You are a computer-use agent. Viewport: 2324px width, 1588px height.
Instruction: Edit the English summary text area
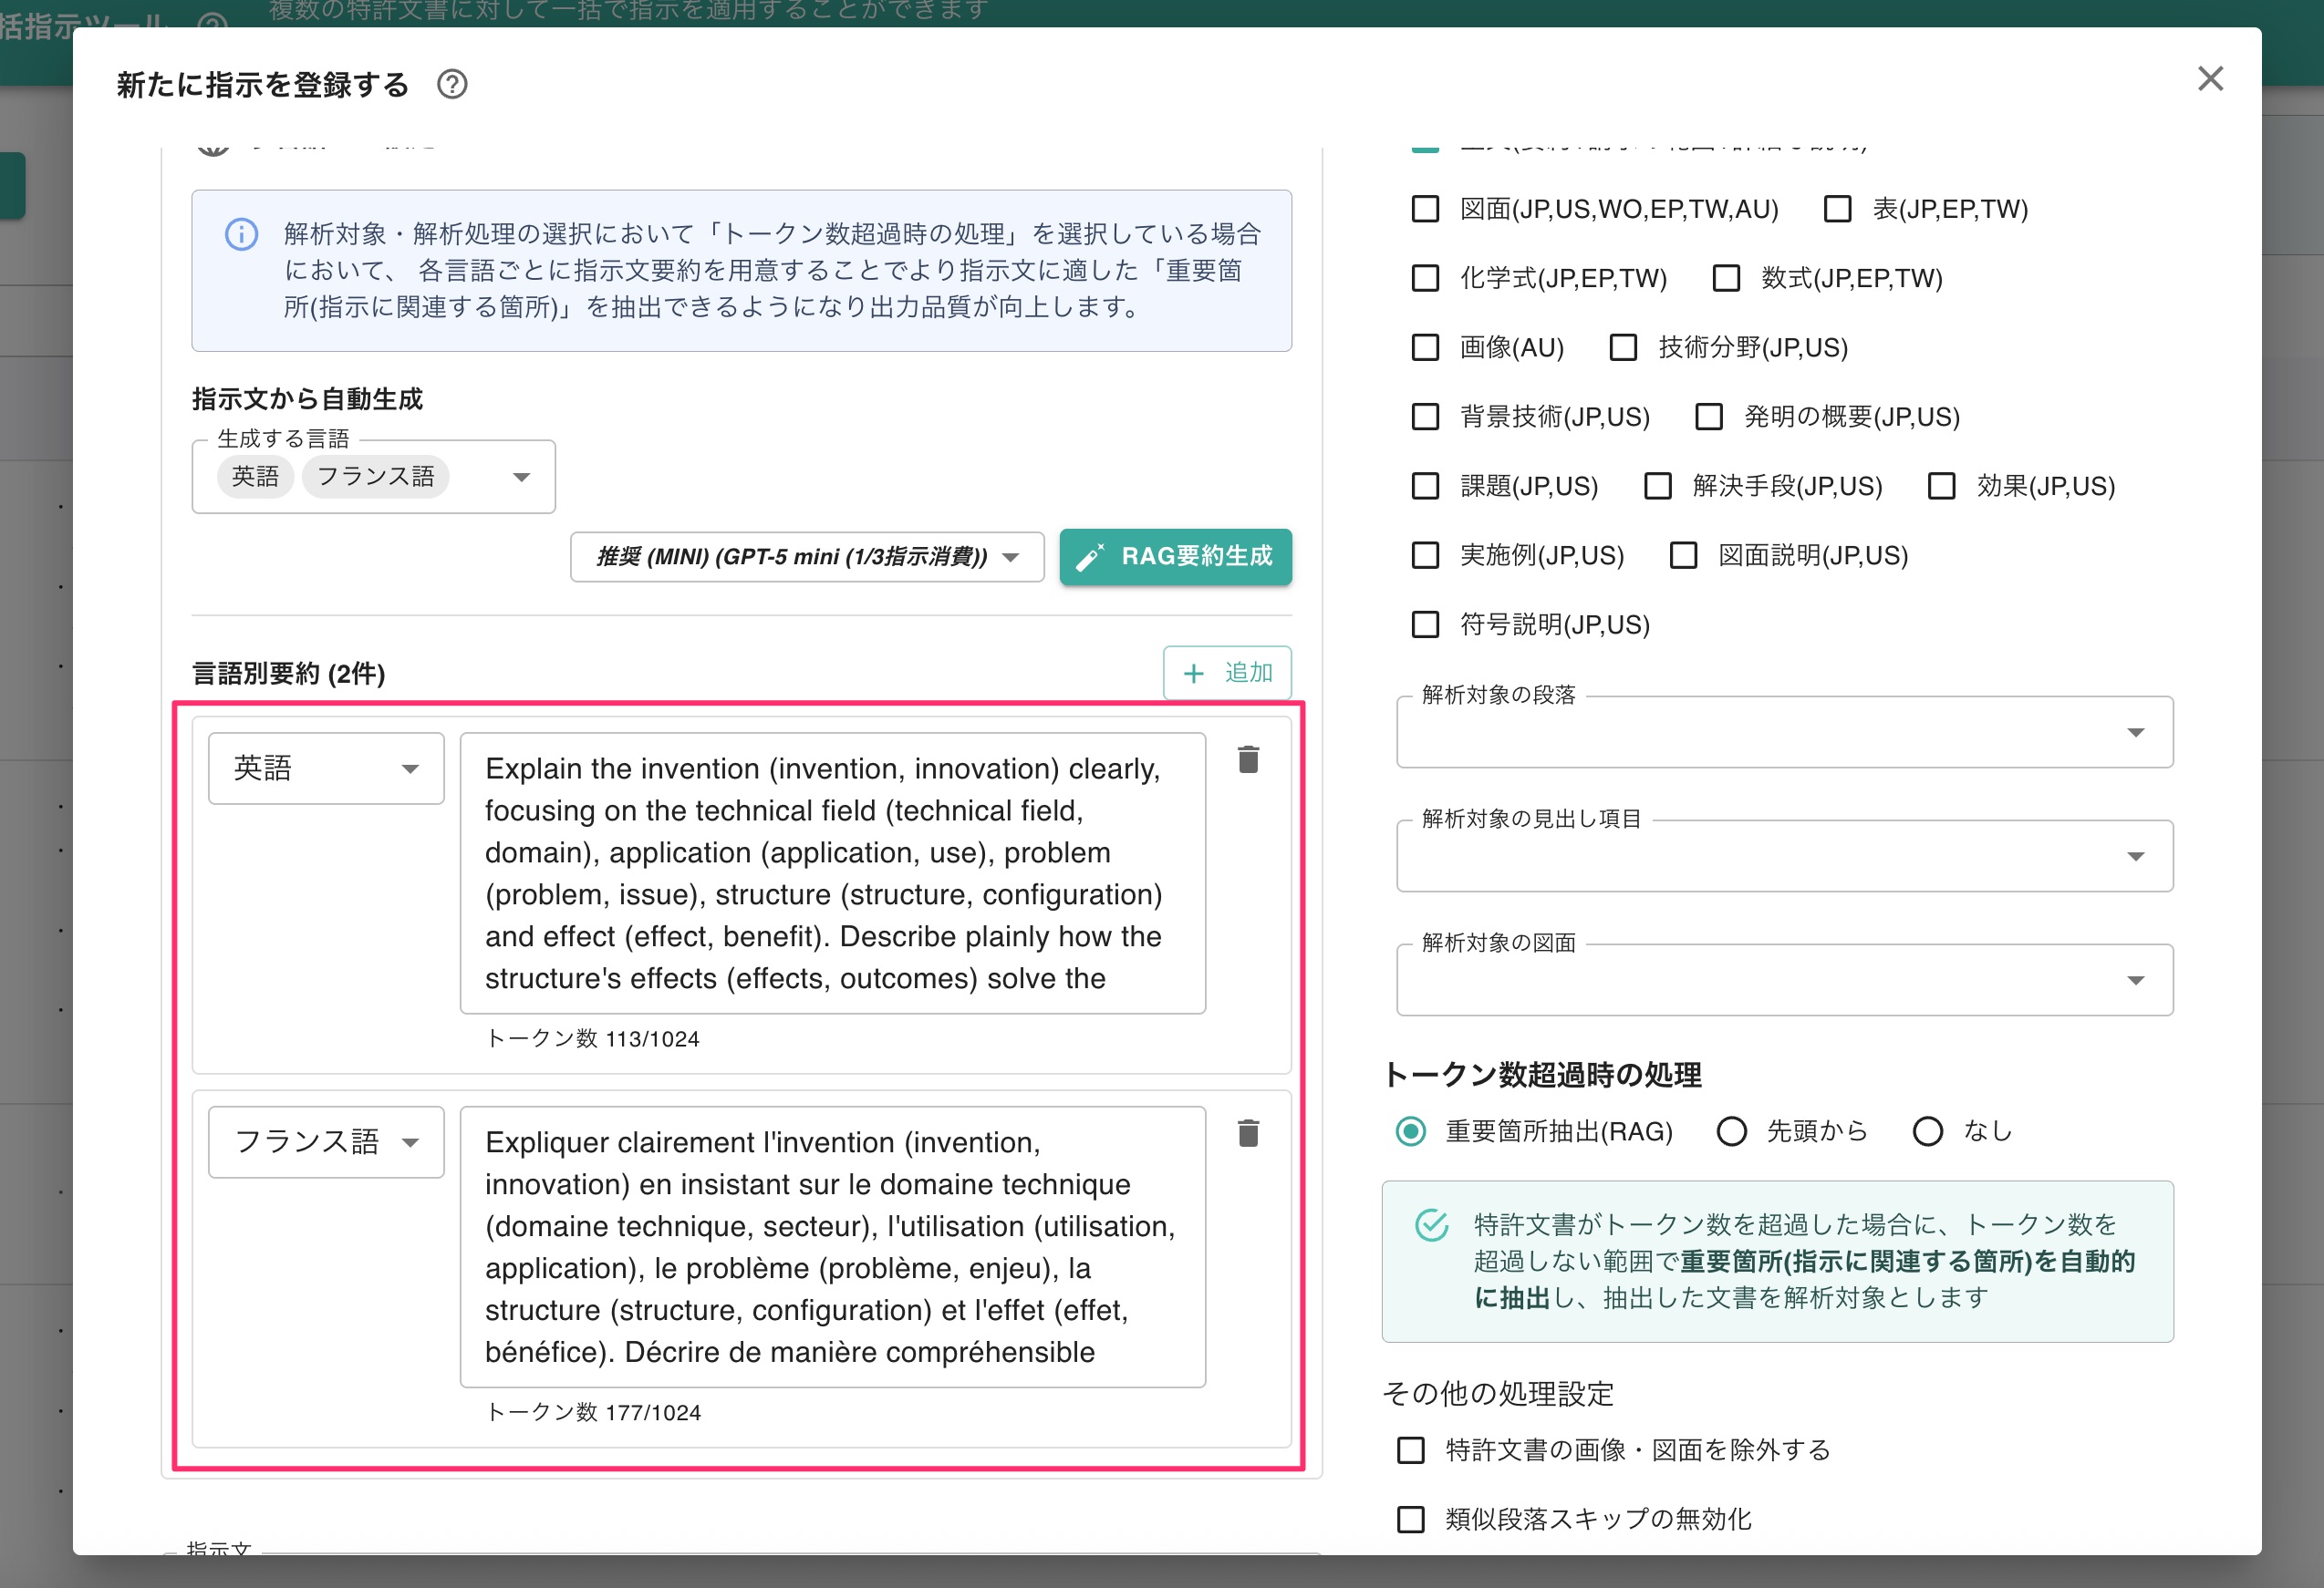[x=832, y=873]
